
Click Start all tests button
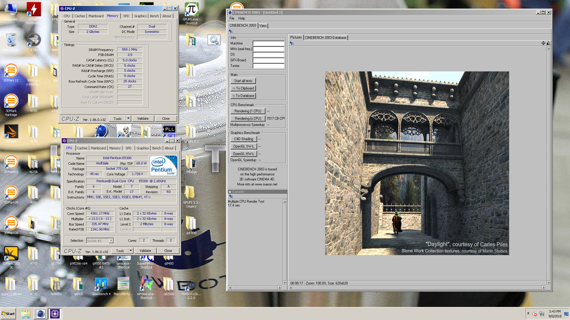tap(243, 81)
